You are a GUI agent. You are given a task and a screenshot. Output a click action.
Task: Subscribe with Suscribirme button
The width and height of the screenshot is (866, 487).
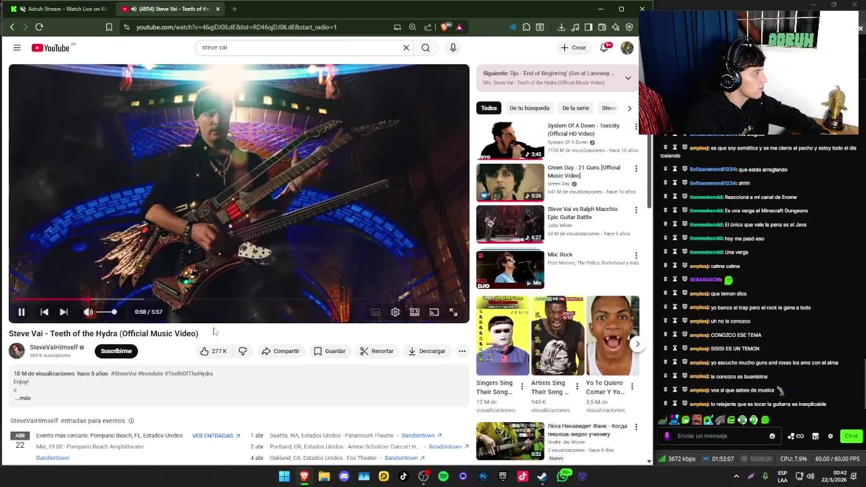click(x=116, y=351)
